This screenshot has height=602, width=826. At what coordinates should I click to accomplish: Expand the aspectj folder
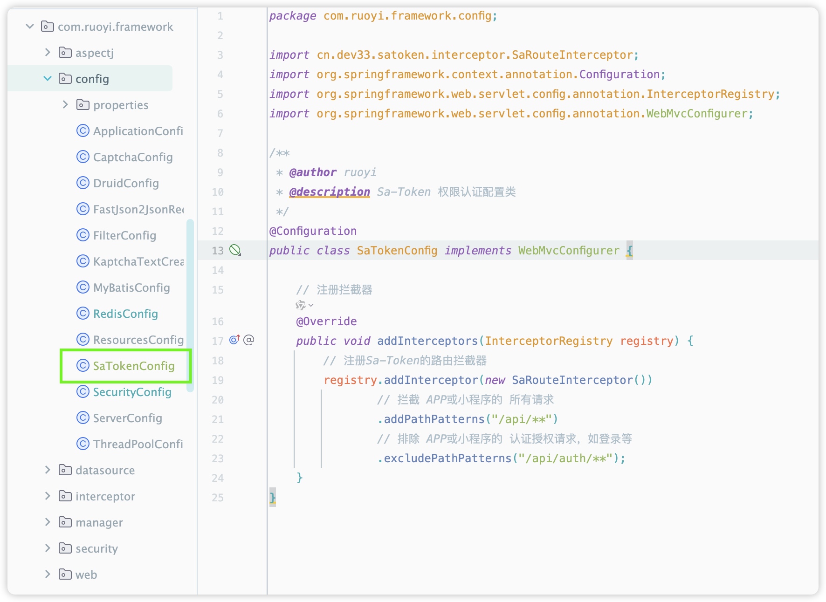click(48, 53)
